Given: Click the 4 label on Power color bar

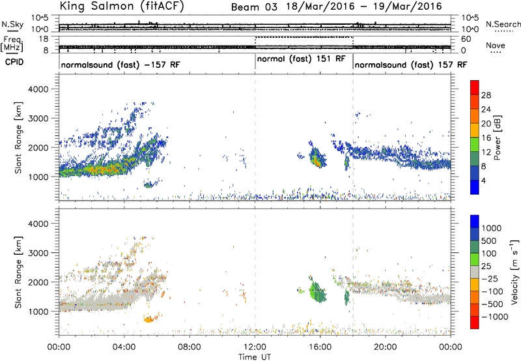Looking at the screenshot, I should pyautogui.click(x=484, y=180).
